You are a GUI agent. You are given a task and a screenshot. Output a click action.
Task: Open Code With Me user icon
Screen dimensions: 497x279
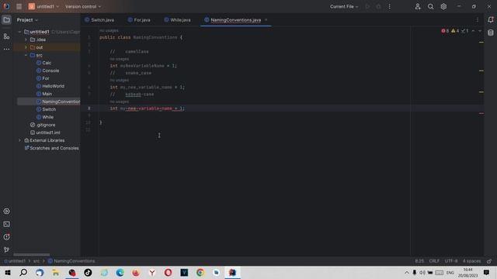tap(418, 6)
